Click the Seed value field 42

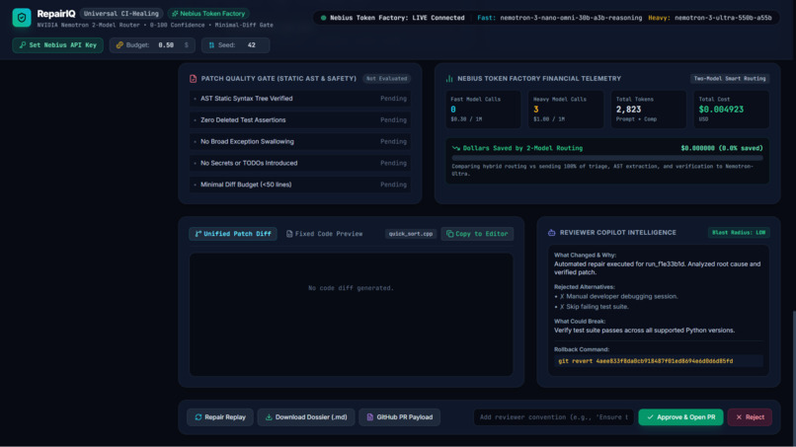click(251, 45)
